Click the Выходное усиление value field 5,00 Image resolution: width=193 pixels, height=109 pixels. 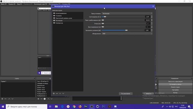point(148,30)
